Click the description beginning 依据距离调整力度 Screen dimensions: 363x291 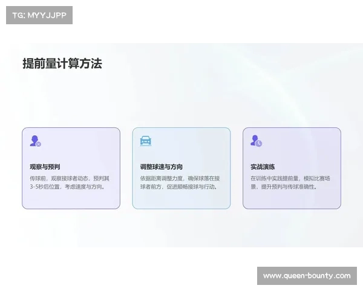[180, 182]
